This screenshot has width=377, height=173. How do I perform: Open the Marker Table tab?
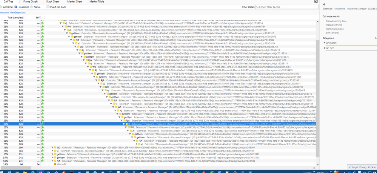(97, 2)
